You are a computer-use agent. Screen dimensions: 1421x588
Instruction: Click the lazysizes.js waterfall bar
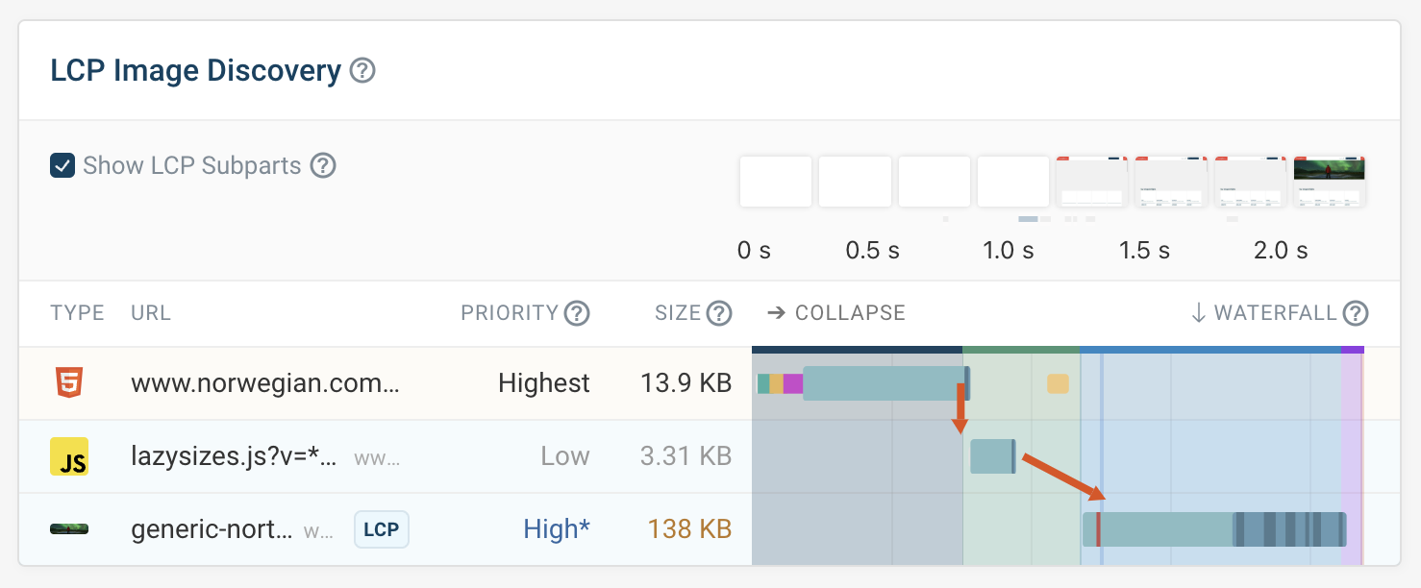992,456
